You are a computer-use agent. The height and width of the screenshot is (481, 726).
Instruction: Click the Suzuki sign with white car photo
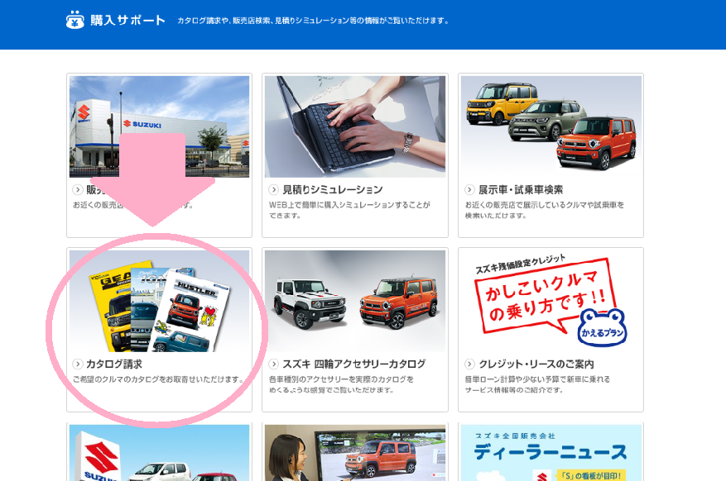tap(159, 453)
